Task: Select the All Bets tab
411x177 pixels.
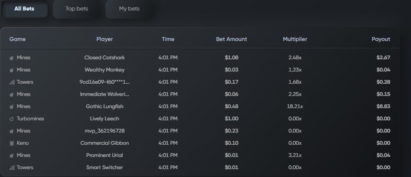Action: 24,9
